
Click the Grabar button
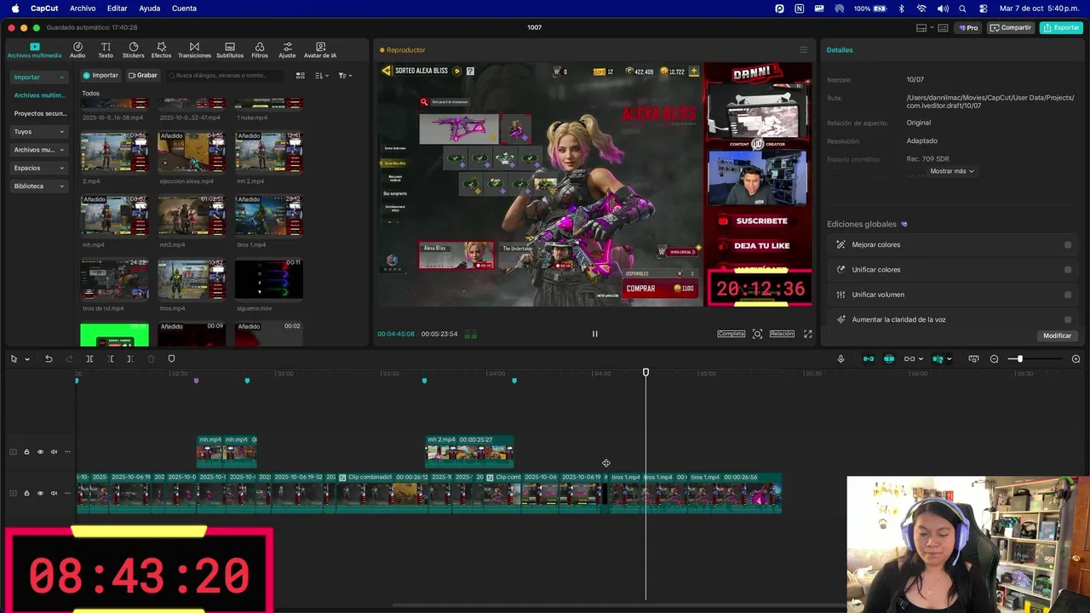coord(143,76)
